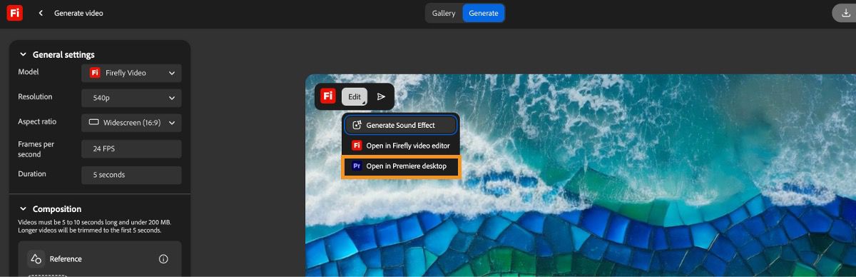Click the Firefly icon beside video editor option
Image resolution: width=856 pixels, height=277 pixels.
[x=357, y=146]
